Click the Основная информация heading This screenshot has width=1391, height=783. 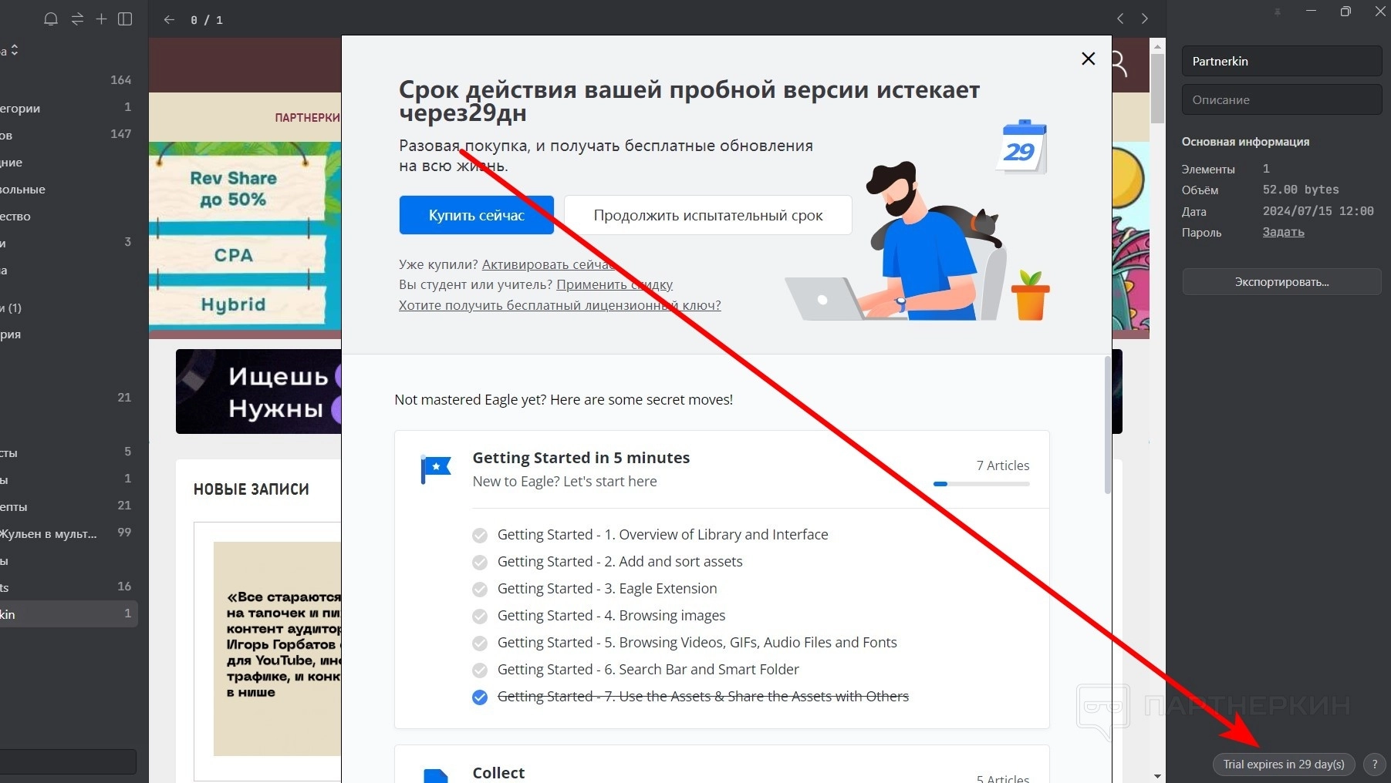[1245, 142]
